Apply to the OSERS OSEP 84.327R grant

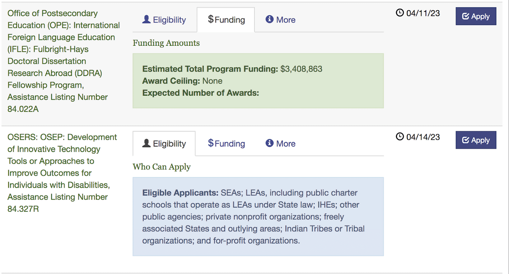[x=475, y=140]
